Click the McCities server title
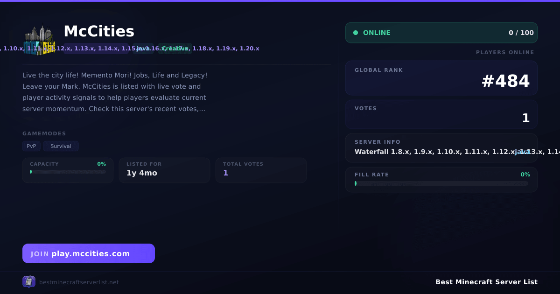This screenshot has width=560, height=294. point(99,31)
